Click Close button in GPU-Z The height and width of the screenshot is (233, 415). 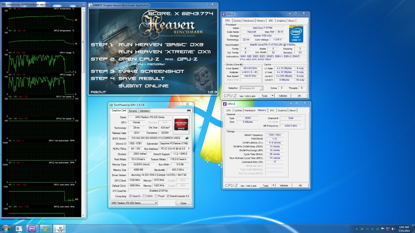(x=184, y=203)
